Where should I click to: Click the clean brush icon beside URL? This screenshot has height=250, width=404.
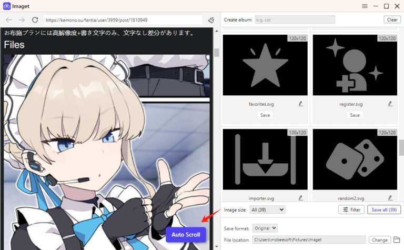pyautogui.click(x=210, y=20)
